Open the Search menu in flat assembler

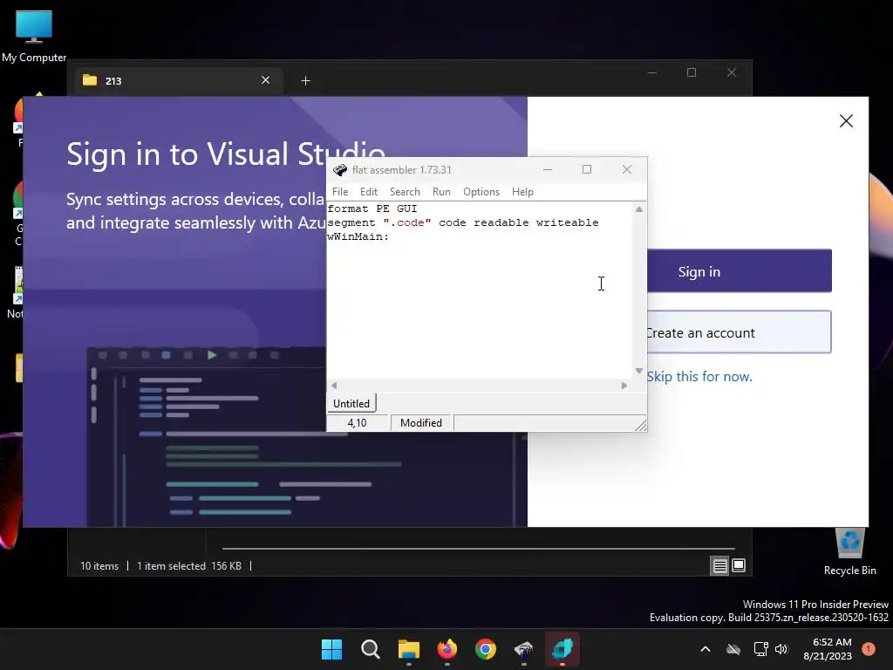(405, 192)
